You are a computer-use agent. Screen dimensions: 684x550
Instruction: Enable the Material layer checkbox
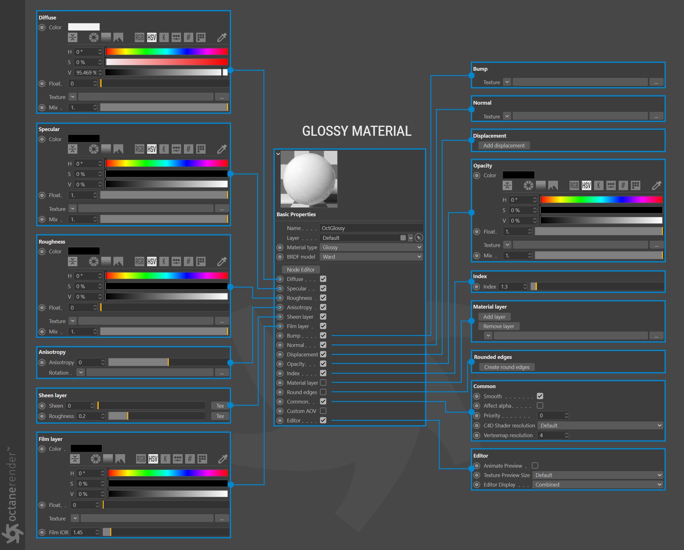tap(323, 383)
